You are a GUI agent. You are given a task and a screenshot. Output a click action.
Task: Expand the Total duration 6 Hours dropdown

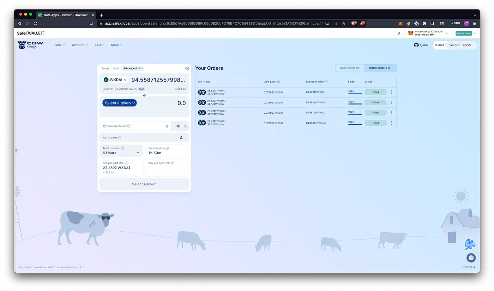121,151
